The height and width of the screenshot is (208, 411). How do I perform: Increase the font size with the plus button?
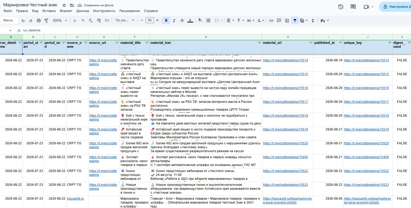157,20
